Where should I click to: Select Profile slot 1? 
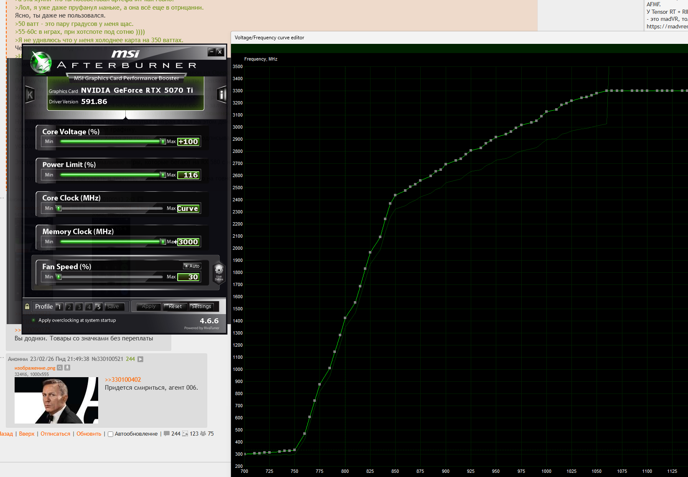pyautogui.click(x=59, y=307)
